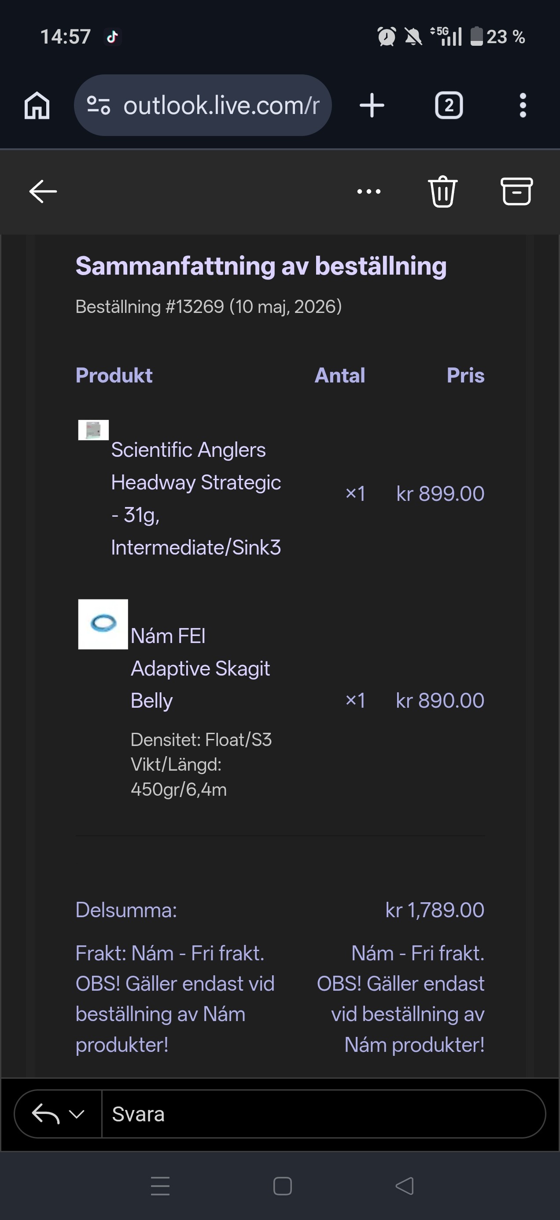Open a new browser tab
This screenshot has width=560, height=1220.
coord(372,105)
